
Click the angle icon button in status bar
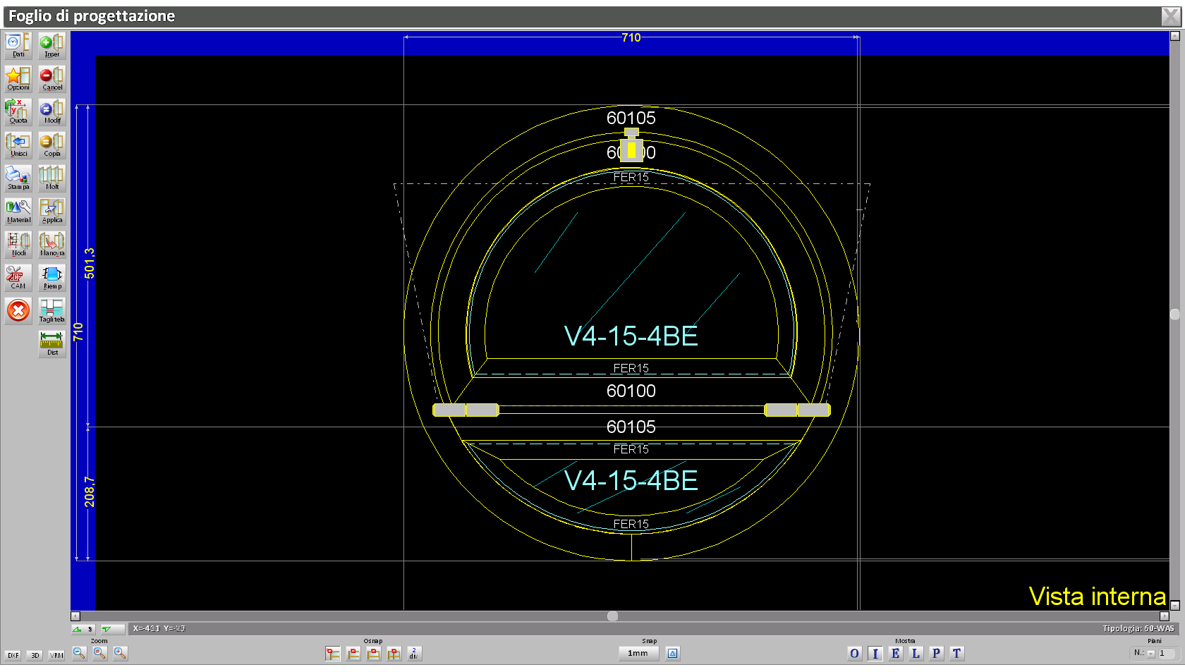pyautogui.click(x=83, y=629)
